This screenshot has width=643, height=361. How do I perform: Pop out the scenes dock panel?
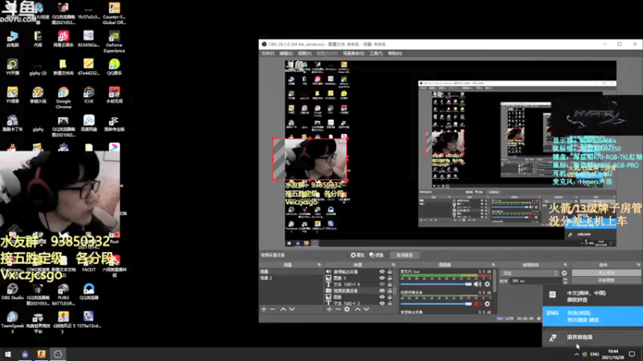coord(319,265)
